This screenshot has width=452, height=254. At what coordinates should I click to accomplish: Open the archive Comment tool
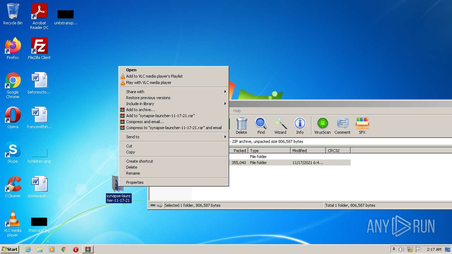(343, 126)
